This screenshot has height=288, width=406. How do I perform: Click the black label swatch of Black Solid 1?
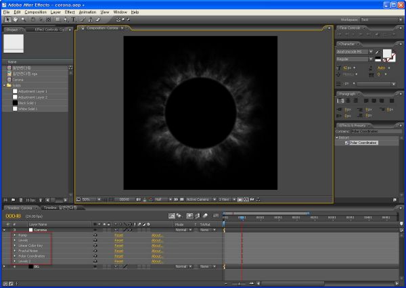coord(16,103)
